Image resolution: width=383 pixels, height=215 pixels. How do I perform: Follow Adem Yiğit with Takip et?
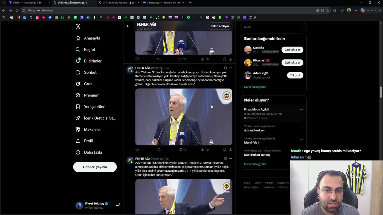tap(295, 75)
